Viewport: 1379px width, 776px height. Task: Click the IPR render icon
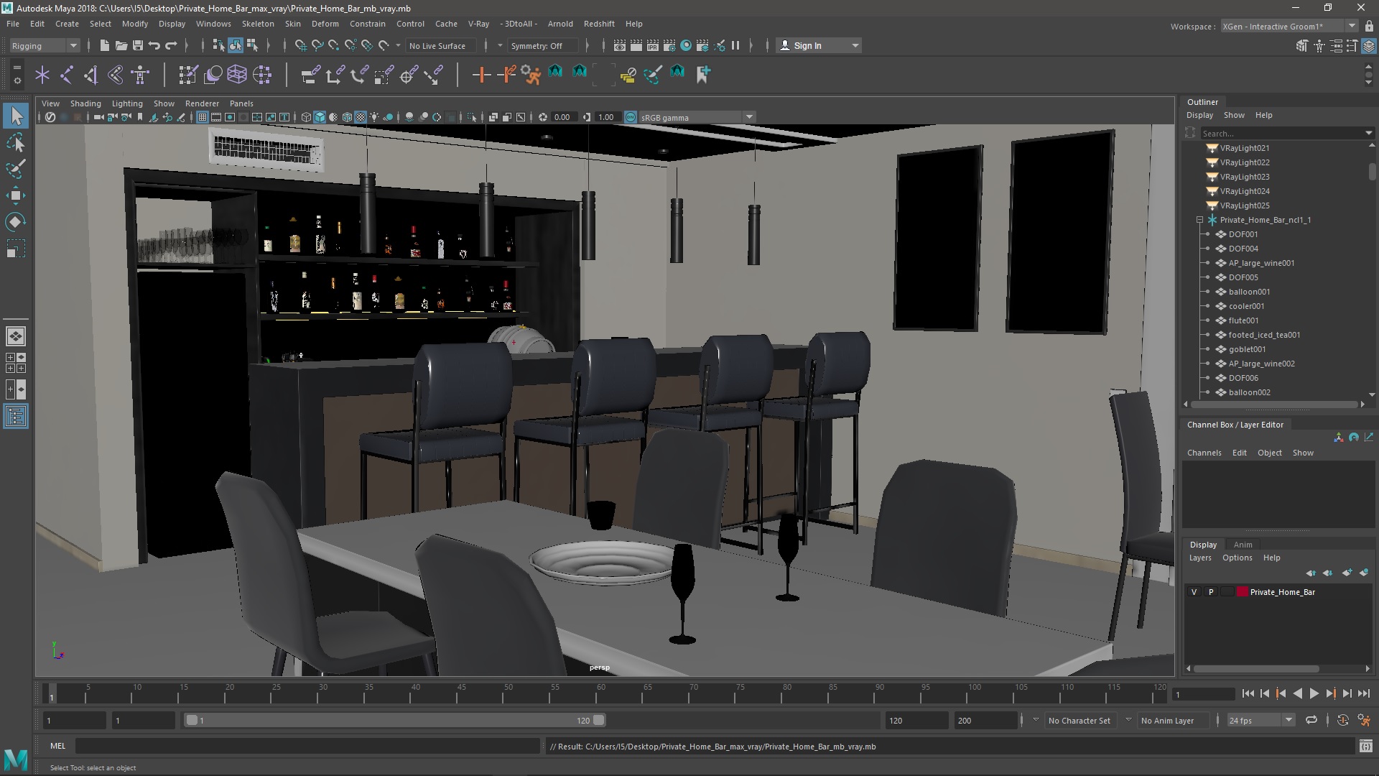pos(652,45)
